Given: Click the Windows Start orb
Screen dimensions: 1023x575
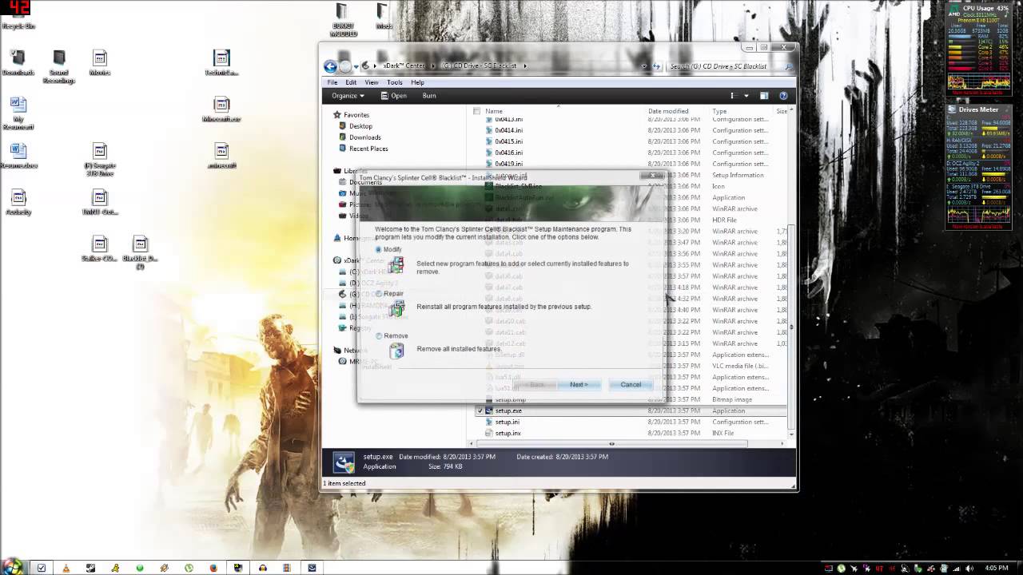Looking at the screenshot, I should pyautogui.click(x=14, y=567).
